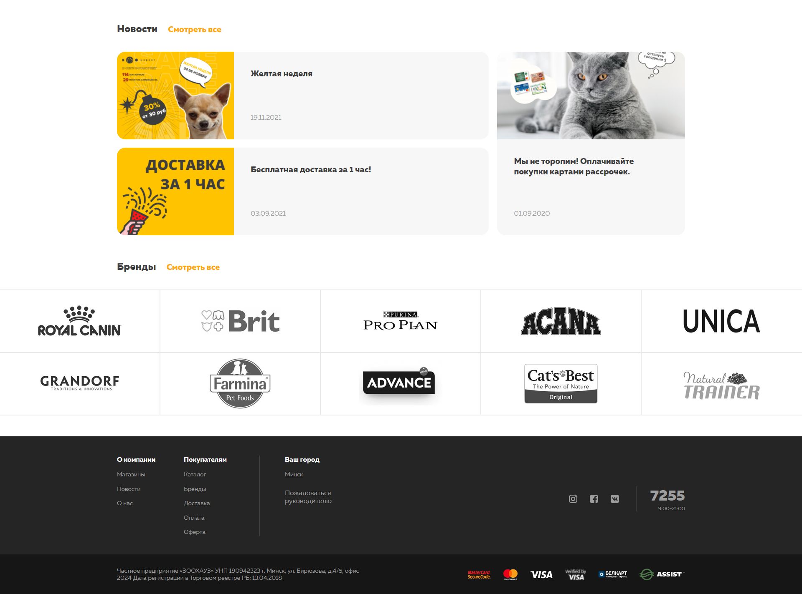This screenshot has width=802, height=594.
Task: Click the 'Новости' section heading
Action: click(x=137, y=29)
